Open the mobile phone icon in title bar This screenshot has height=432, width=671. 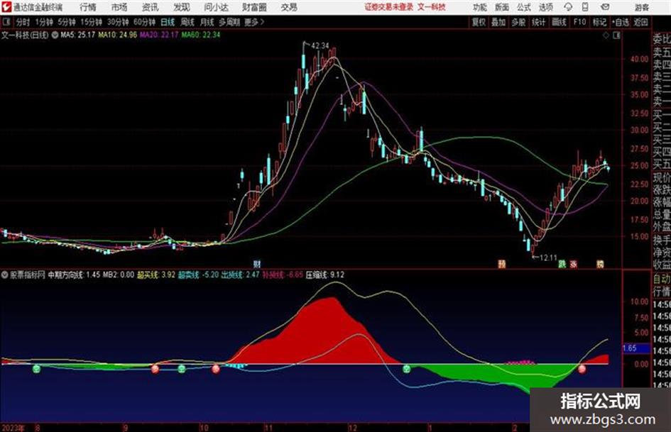[x=585, y=7]
